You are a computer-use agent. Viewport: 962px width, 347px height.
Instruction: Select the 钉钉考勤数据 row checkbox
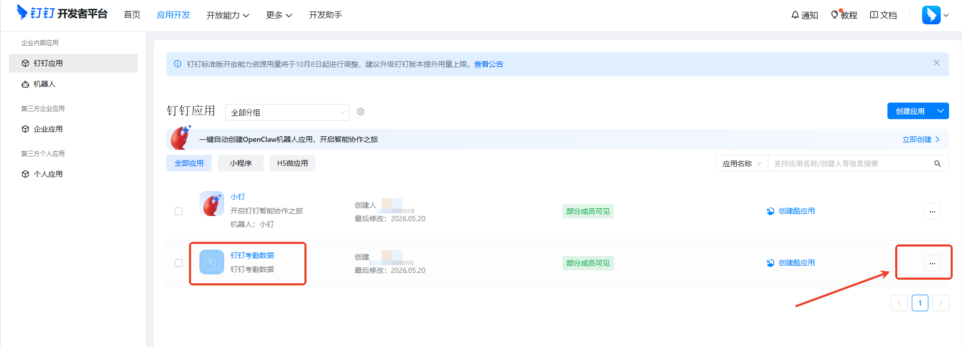click(x=179, y=263)
